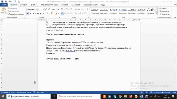Open the Font dialog launcher
This screenshot has height=99, width=177.
tap(59, 18)
